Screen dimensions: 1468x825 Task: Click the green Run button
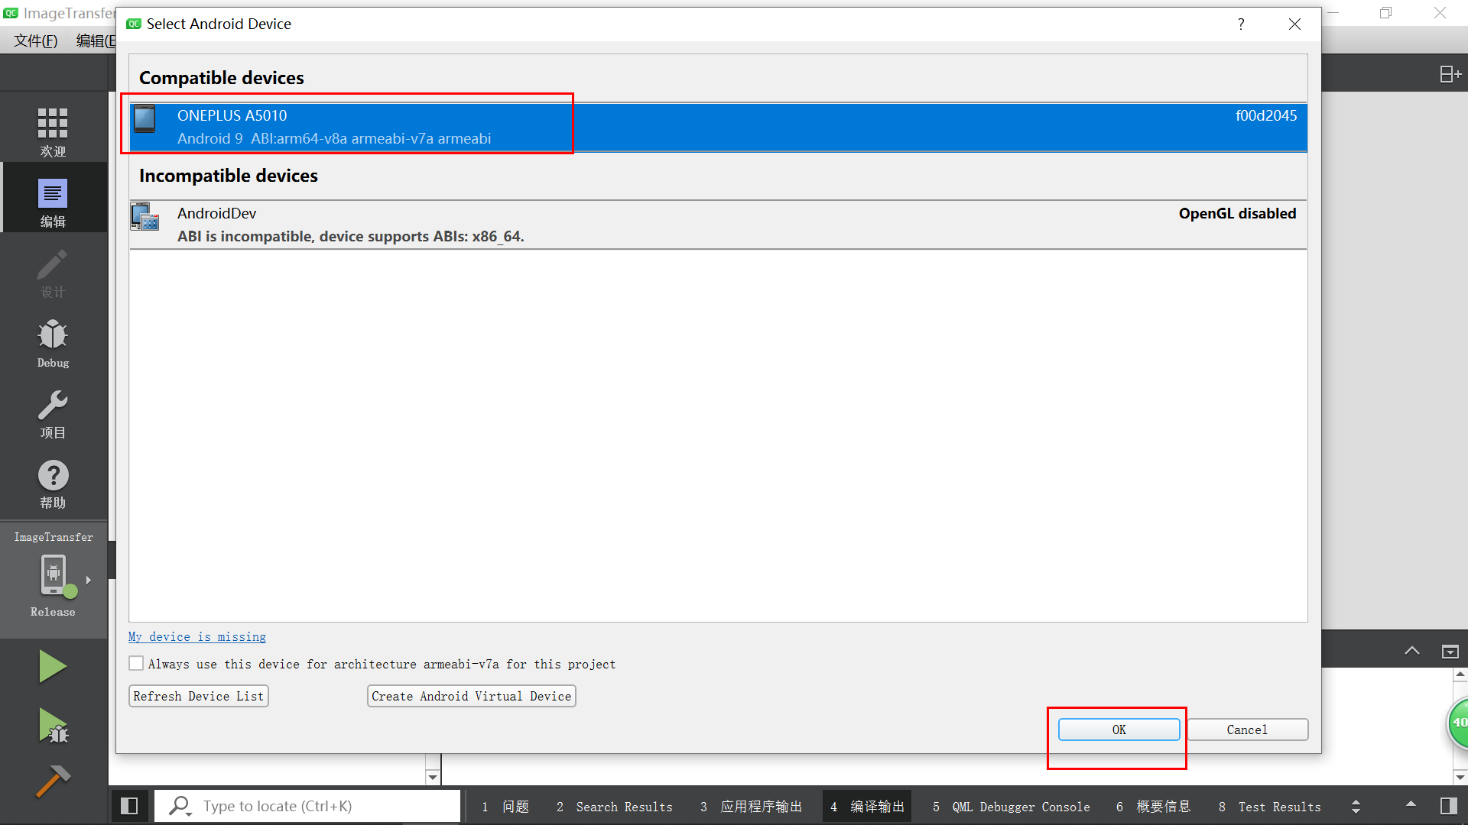click(x=53, y=666)
